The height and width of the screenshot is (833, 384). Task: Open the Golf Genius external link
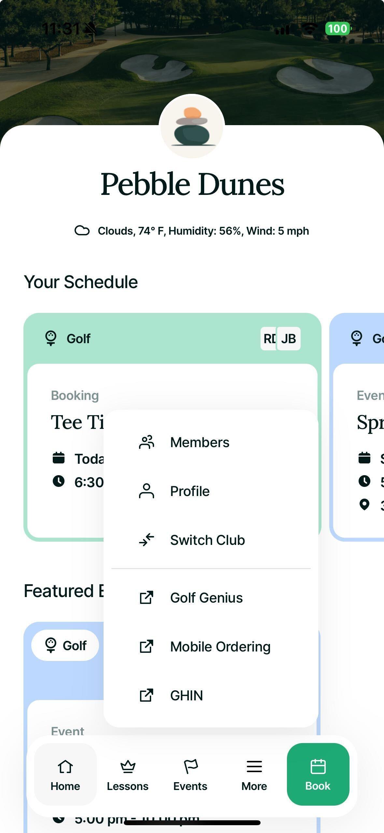(x=206, y=598)
